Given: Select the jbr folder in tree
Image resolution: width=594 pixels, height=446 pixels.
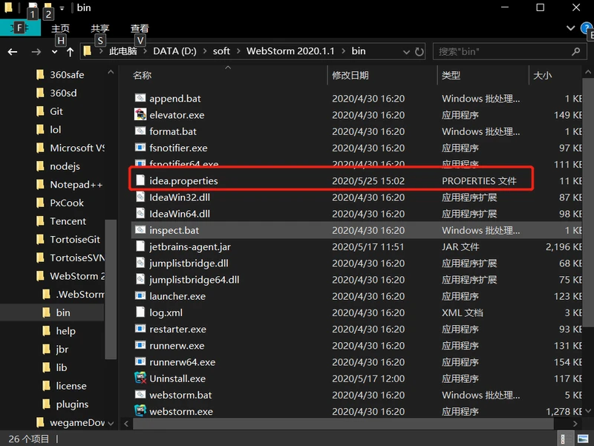Looking at the screenshot, I should [x=62, y=349].
